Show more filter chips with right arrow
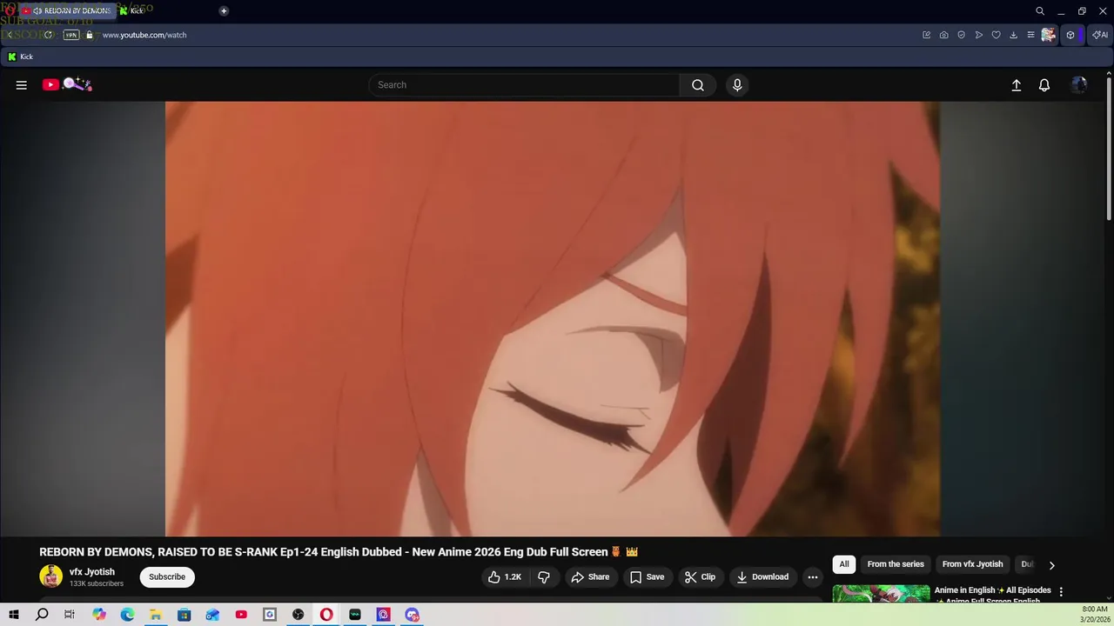 point(1051,565)
